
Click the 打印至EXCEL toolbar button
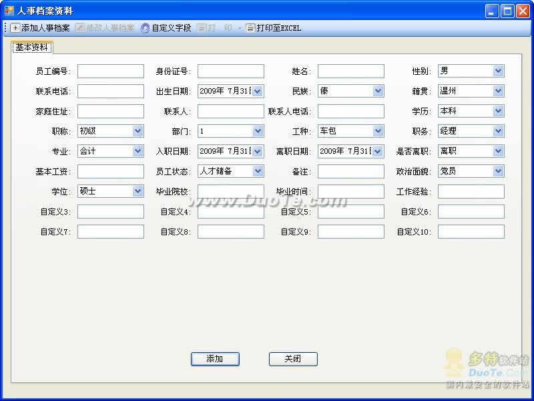[x=274, y=28]
